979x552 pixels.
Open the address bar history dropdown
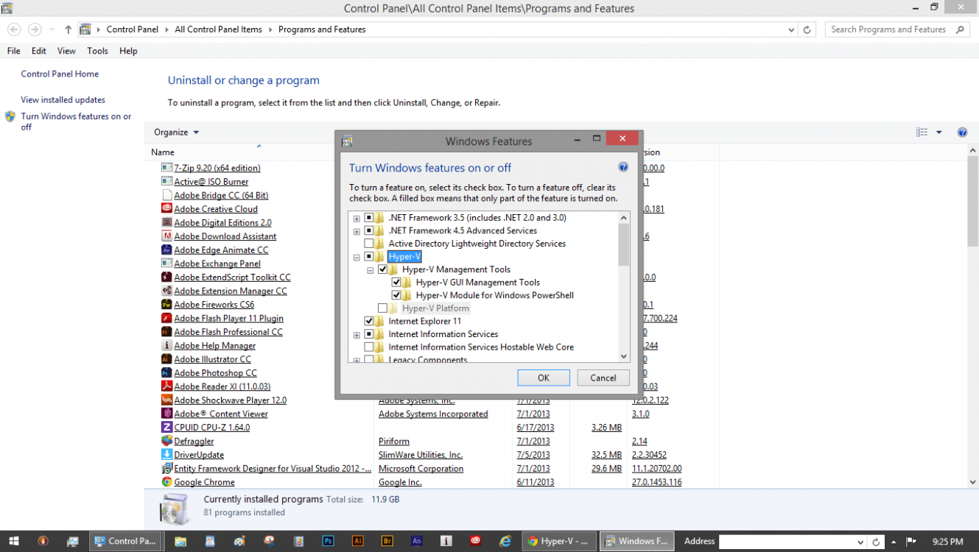click(x=791, y=29)
